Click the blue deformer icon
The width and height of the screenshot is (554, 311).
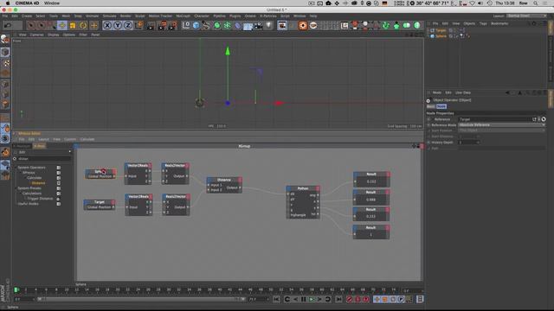coord(237,25)
